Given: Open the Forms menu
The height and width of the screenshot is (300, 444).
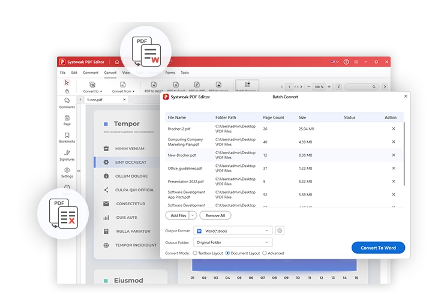Looking at the screenshot, I should tap(170, 73).
